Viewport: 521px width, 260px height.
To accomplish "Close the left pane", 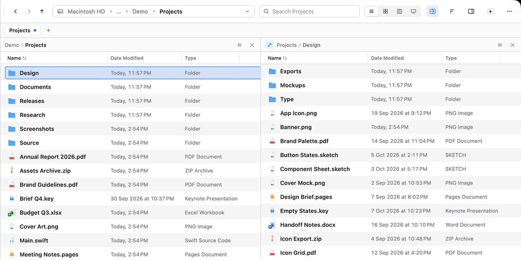I will click(252, 45).
